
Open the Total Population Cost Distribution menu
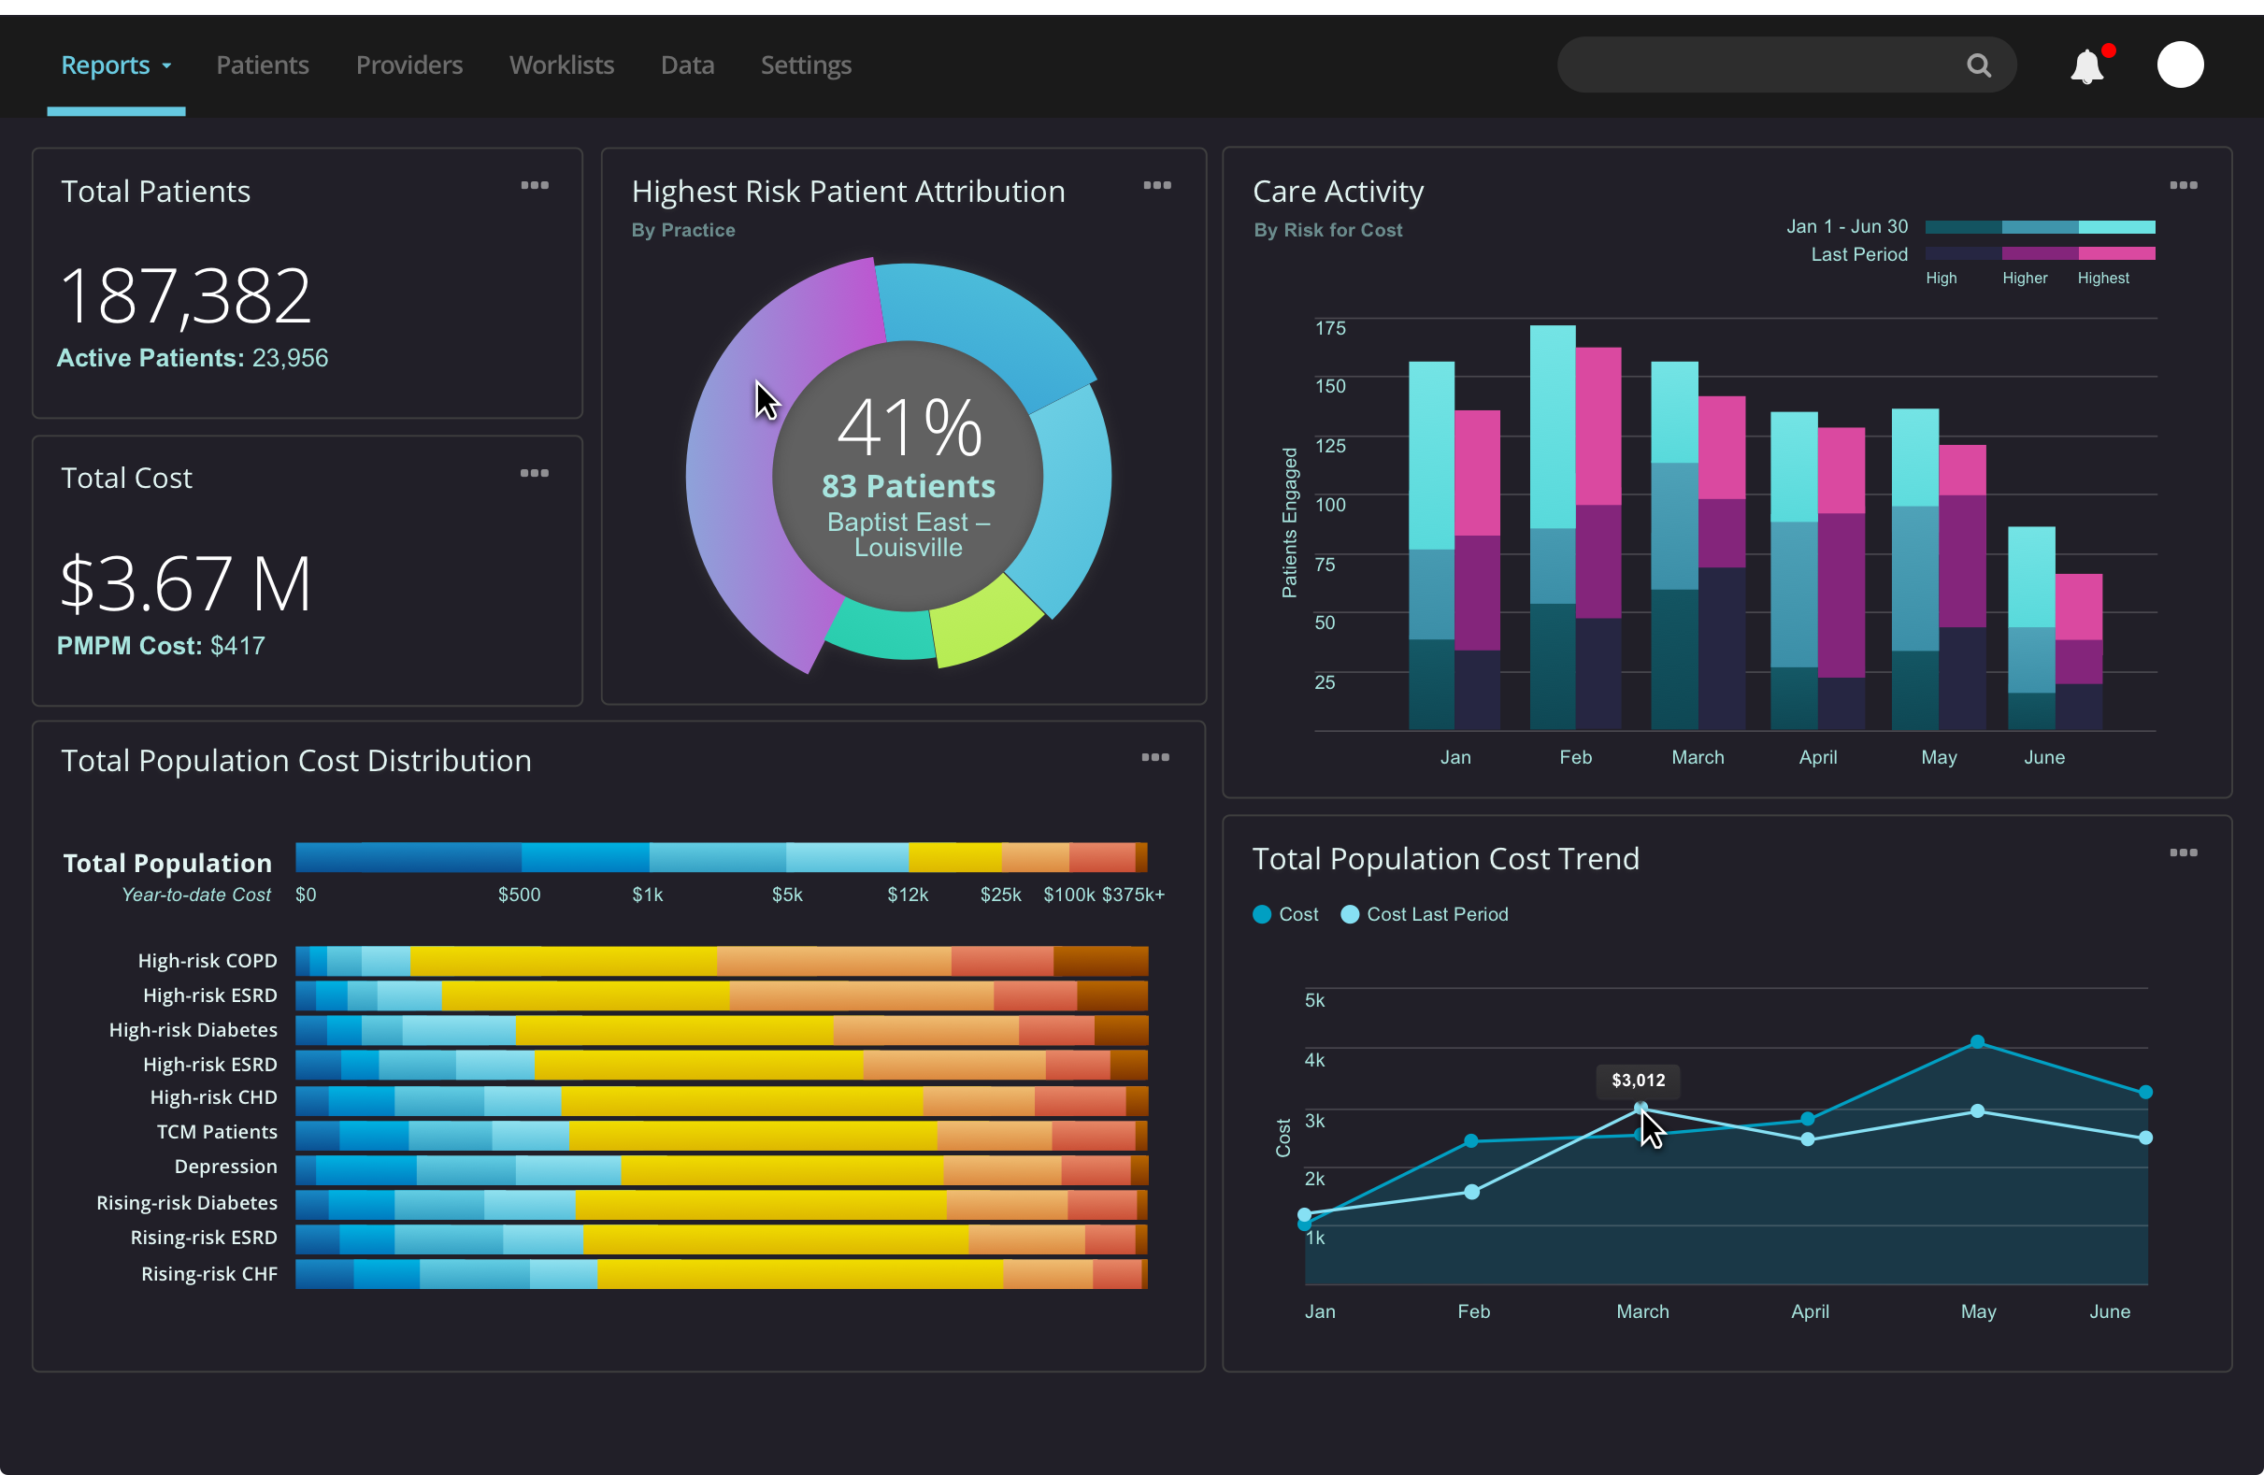(x=1154, y=757)
